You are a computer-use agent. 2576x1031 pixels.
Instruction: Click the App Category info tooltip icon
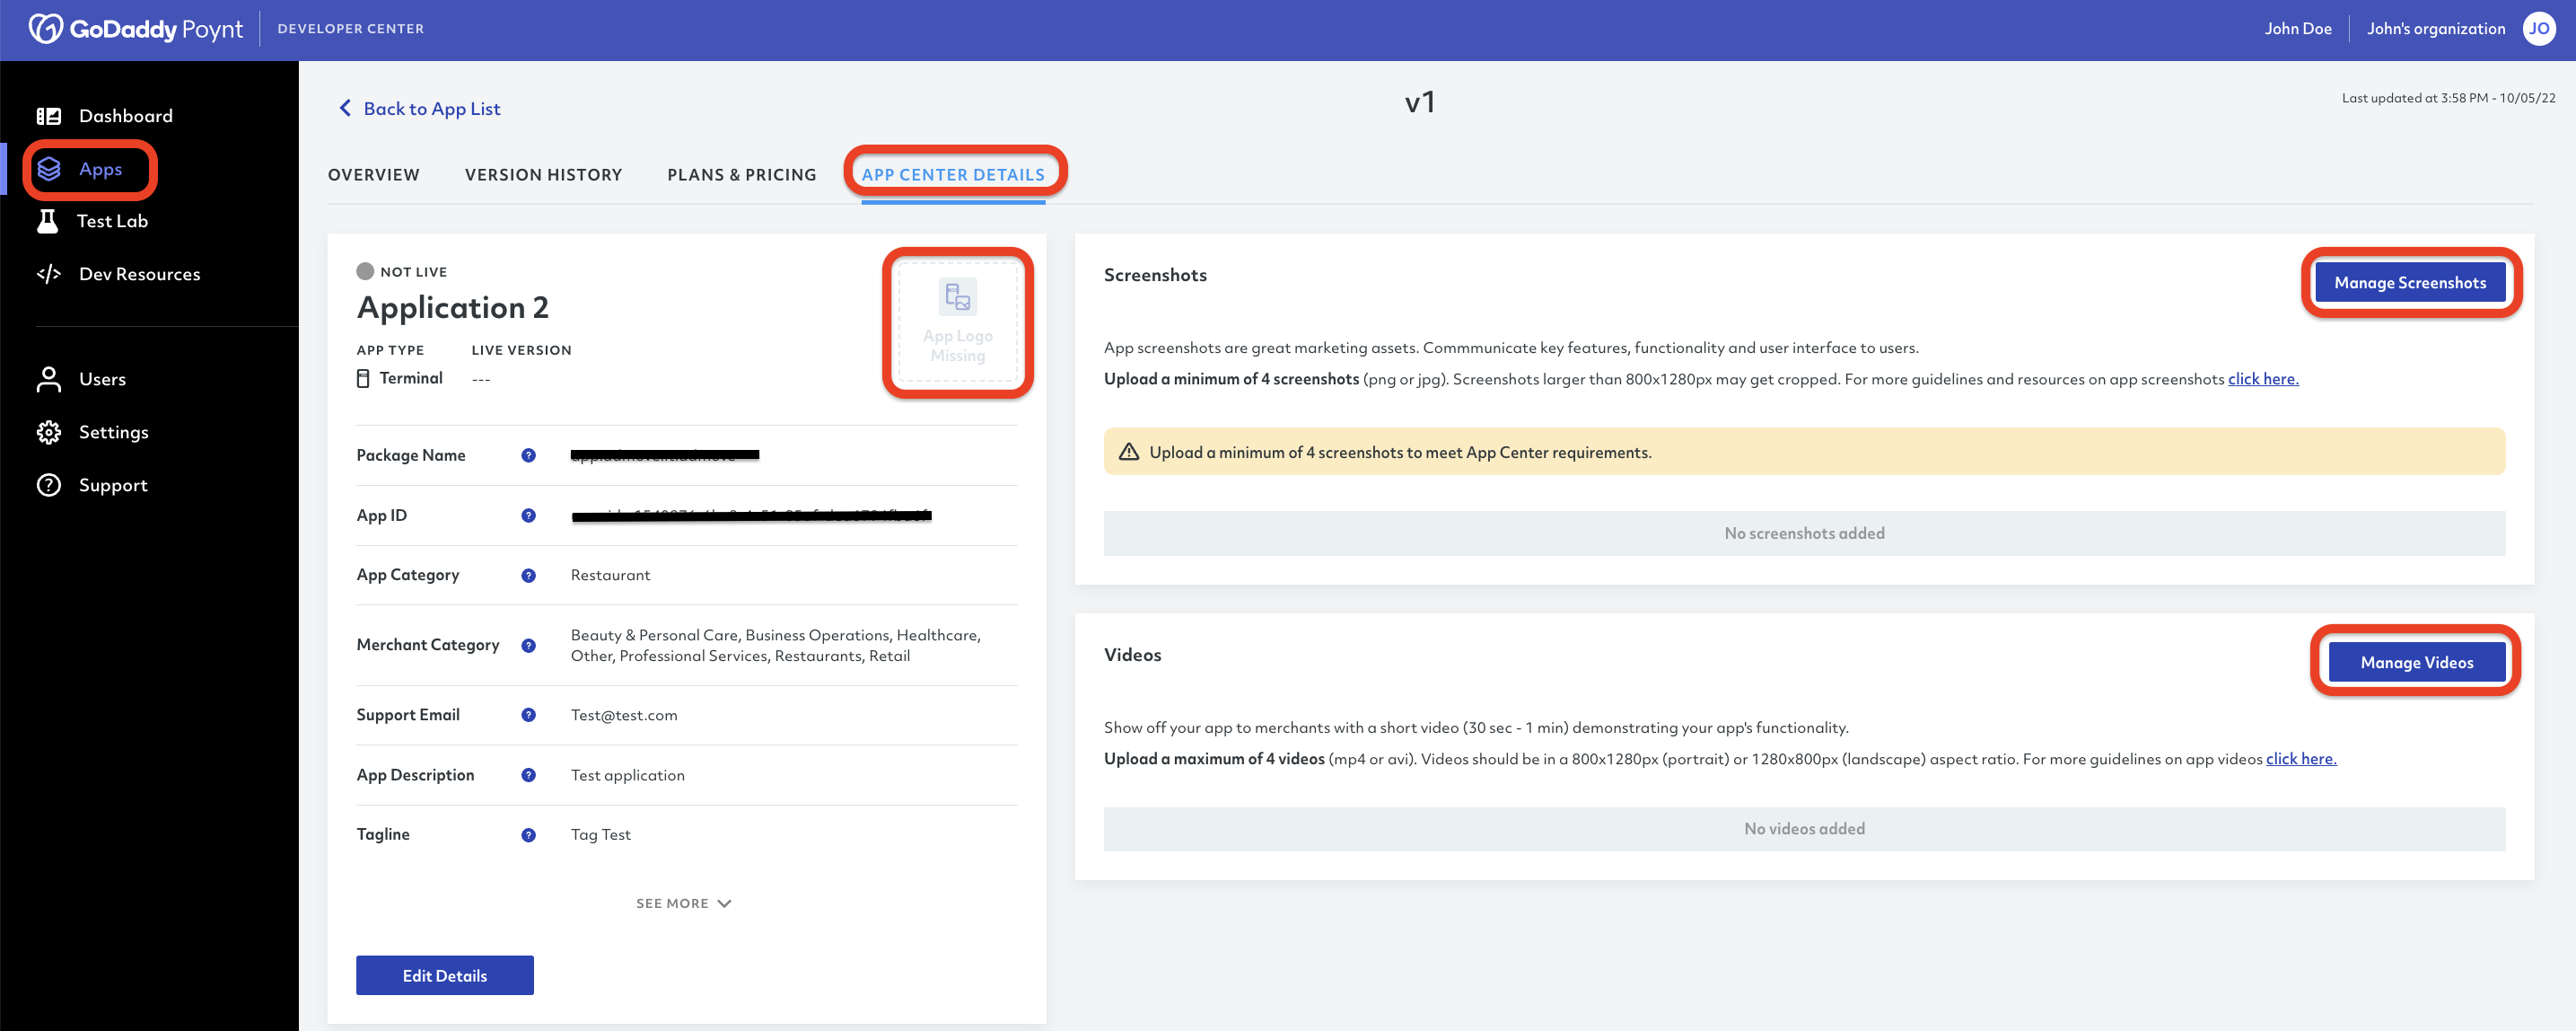pyautogui.click(x=529, y=574)
